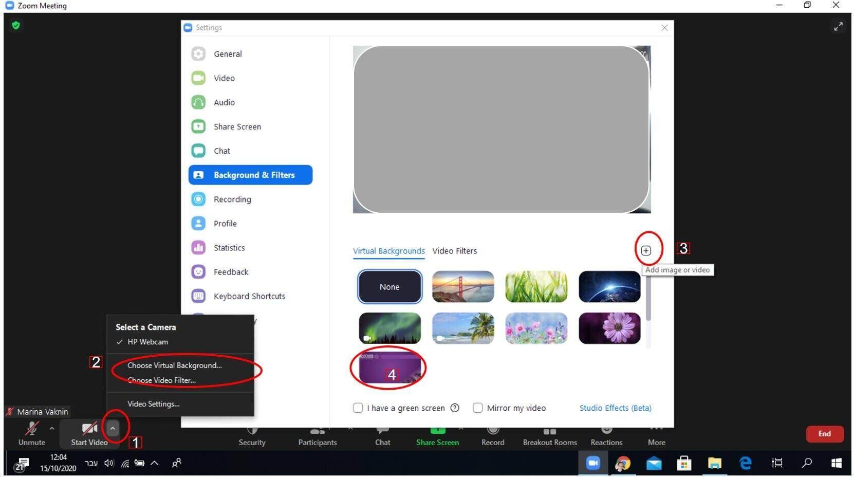
Task: Collapse the video options arrow beside Start Video
Action: click(x=113, y=428)
